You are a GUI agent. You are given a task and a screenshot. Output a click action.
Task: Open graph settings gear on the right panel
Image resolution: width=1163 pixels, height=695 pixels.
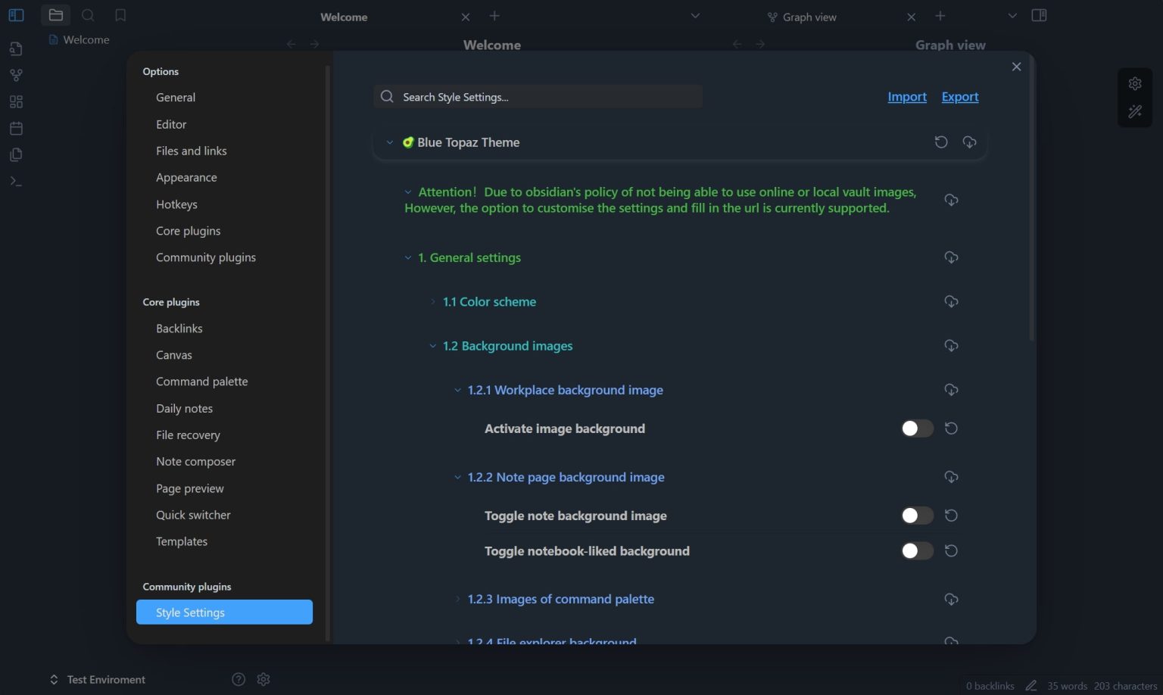1135,83
